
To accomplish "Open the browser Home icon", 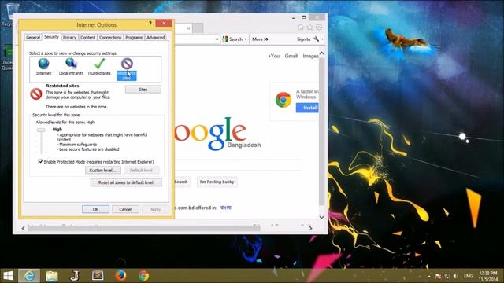I will click(301, 28).
